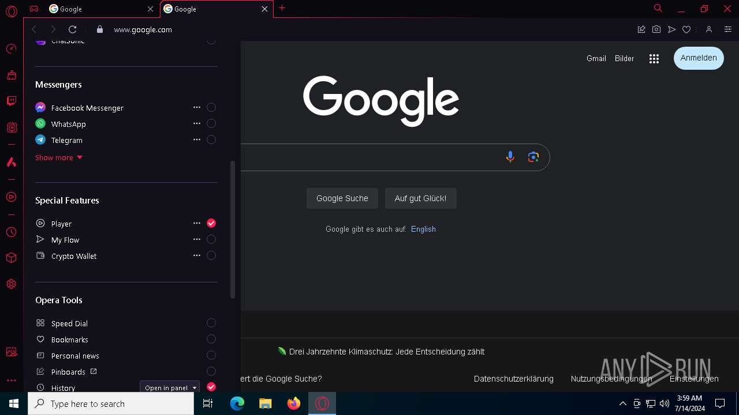
Task: Enable Facebook Messenger in sidebar
Action: (211, 107)
